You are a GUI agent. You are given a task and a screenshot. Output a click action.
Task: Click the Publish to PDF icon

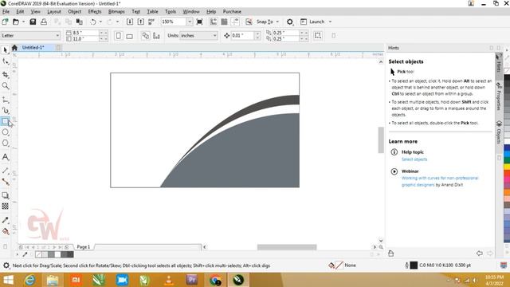pyautogui.click(x=151, y=22)
